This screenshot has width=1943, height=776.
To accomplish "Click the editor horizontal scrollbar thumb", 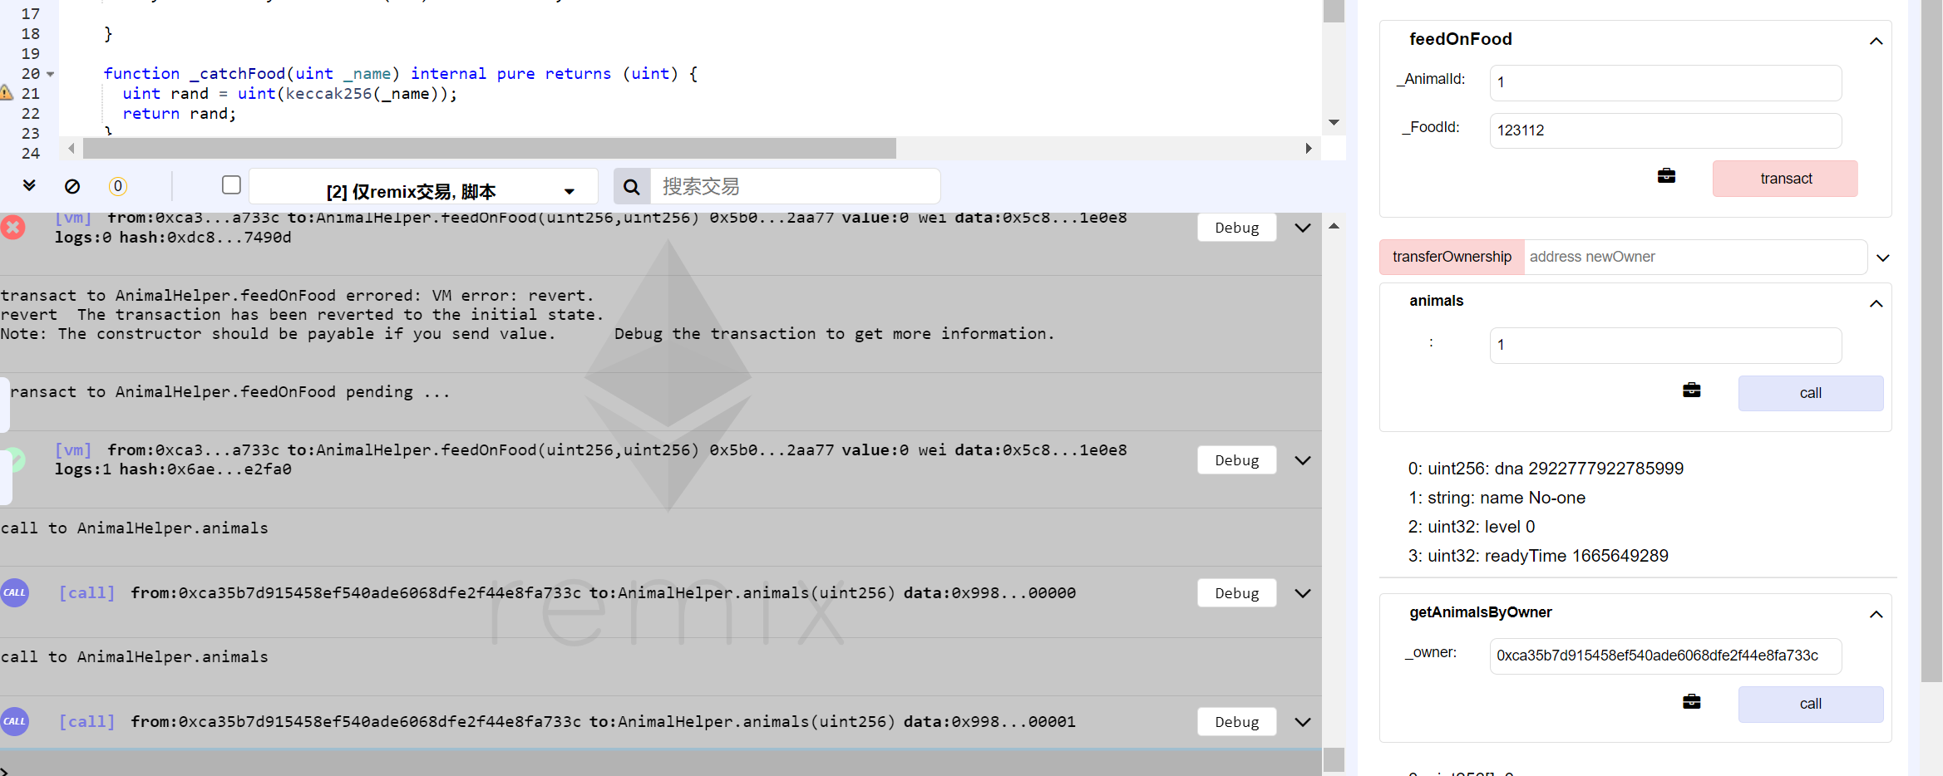I will click(x=489, y=148).
